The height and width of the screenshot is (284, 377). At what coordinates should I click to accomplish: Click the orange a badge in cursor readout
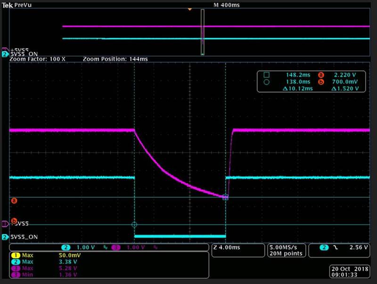click(321, 75)
